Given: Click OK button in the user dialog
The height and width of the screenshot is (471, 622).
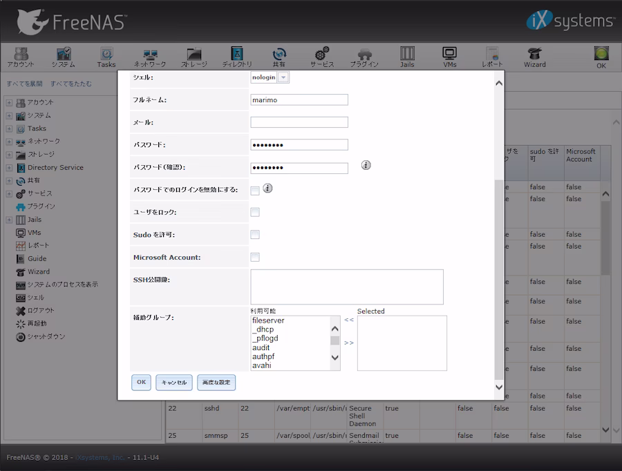Looking at the screenshot, I should tap(141, 382).
